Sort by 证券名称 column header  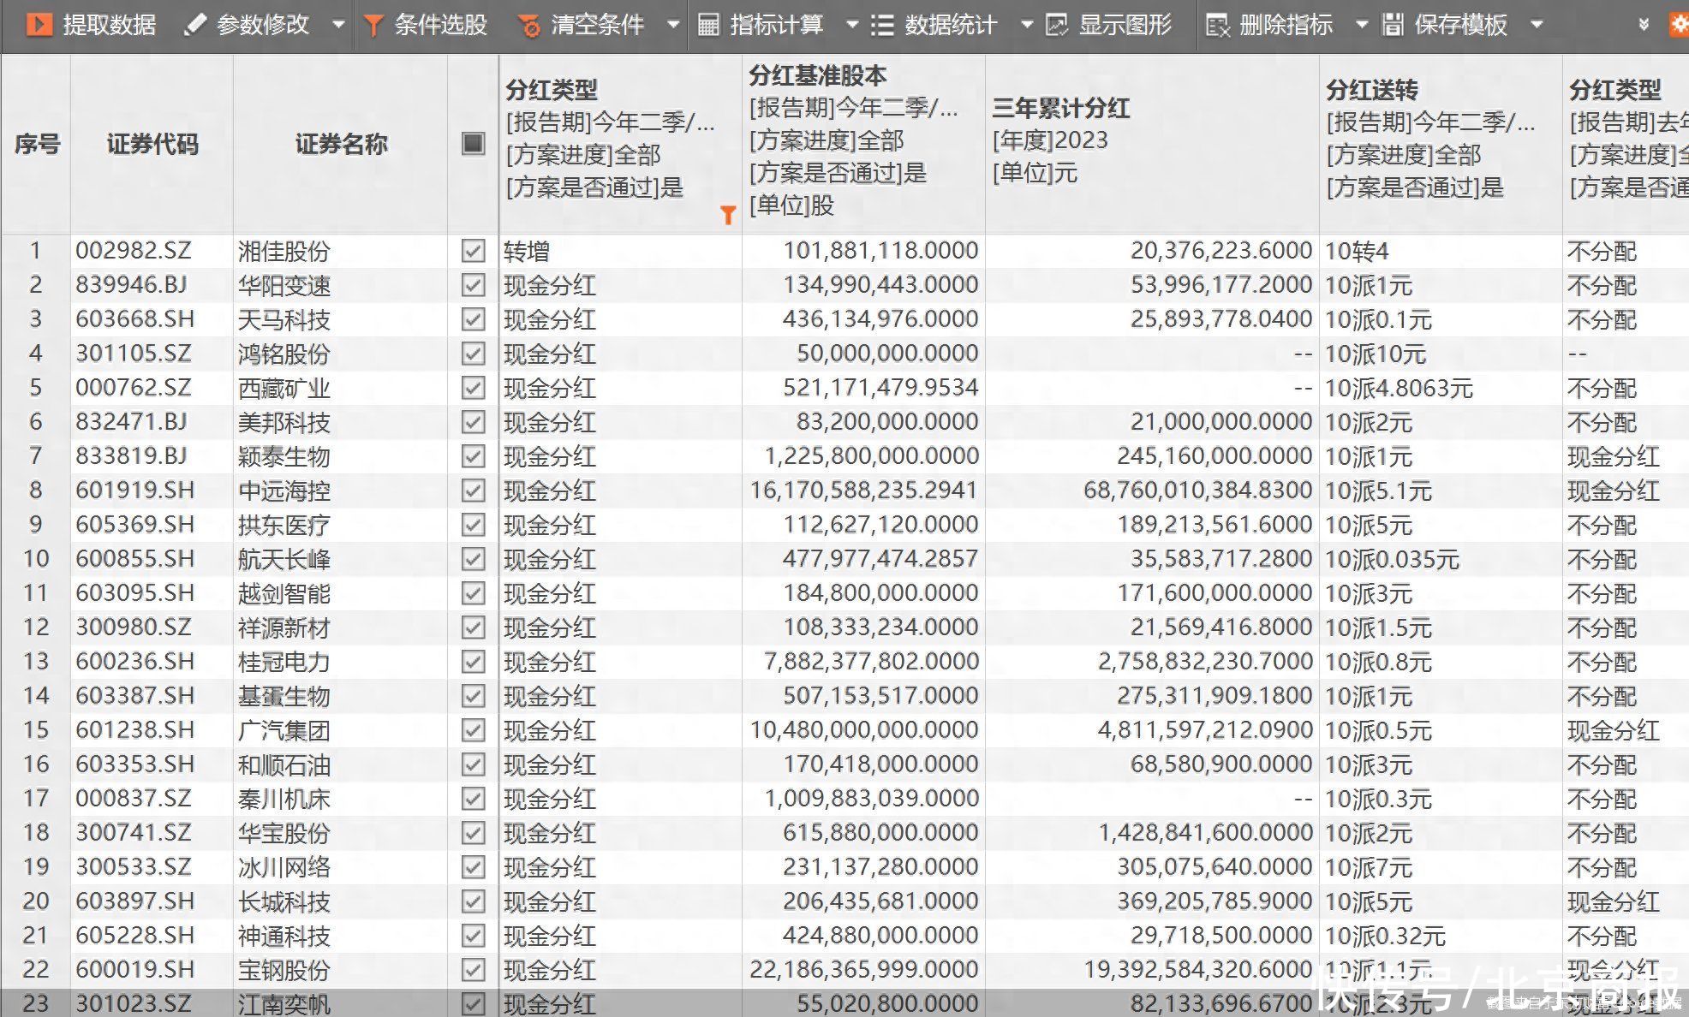(x=341, y=144)
